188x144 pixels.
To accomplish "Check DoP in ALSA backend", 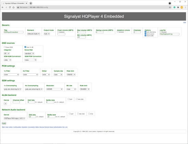I will click(x=68, y=99).
